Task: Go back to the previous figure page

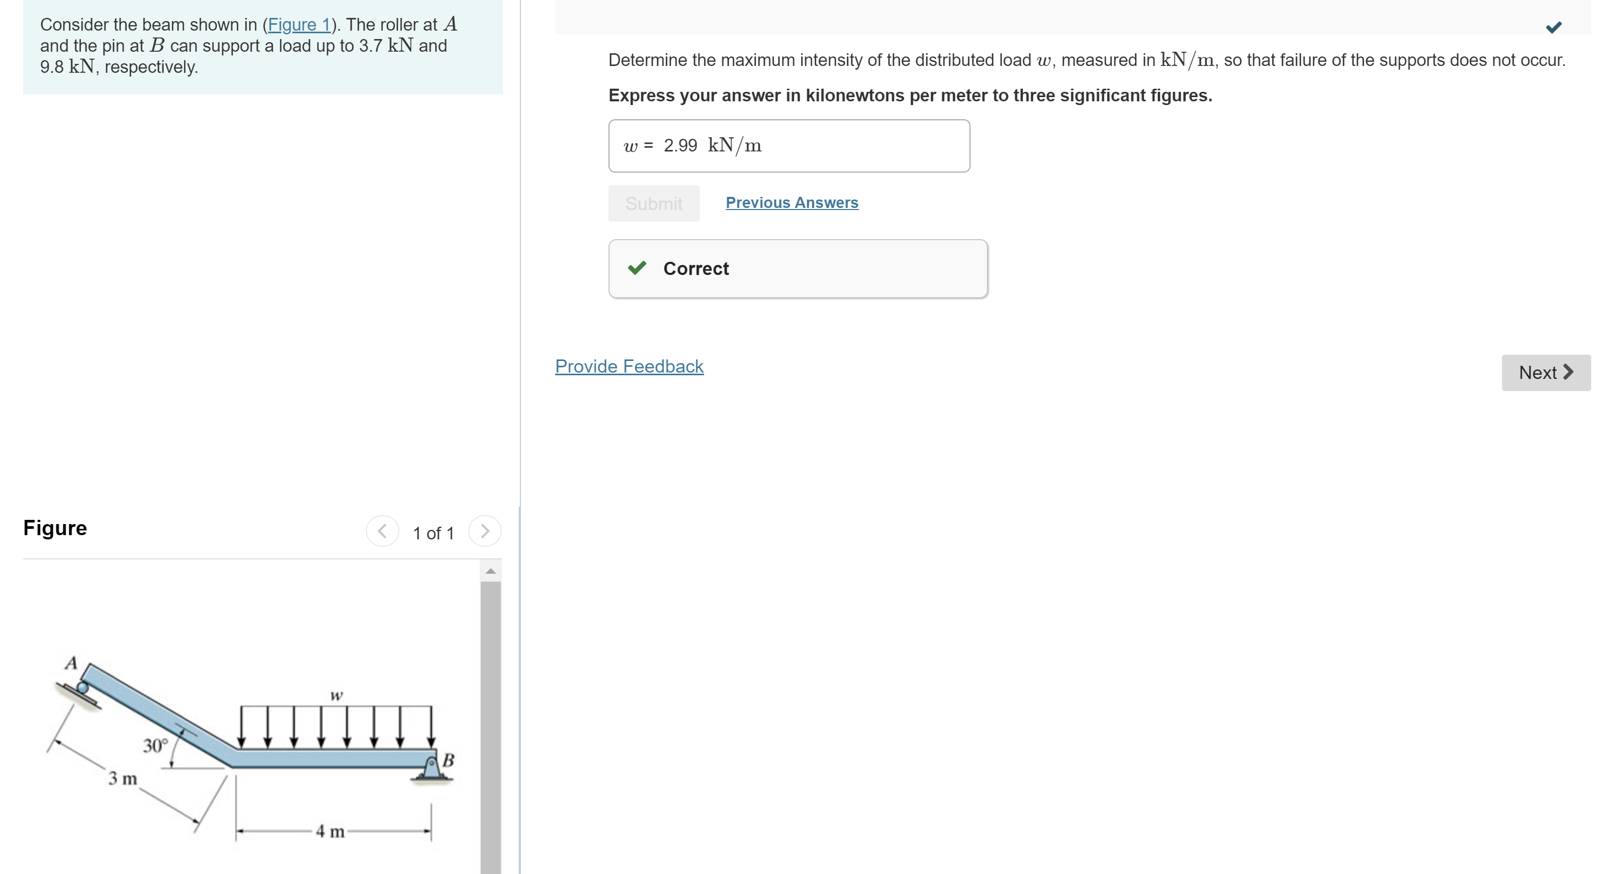Action: (383, 531)
